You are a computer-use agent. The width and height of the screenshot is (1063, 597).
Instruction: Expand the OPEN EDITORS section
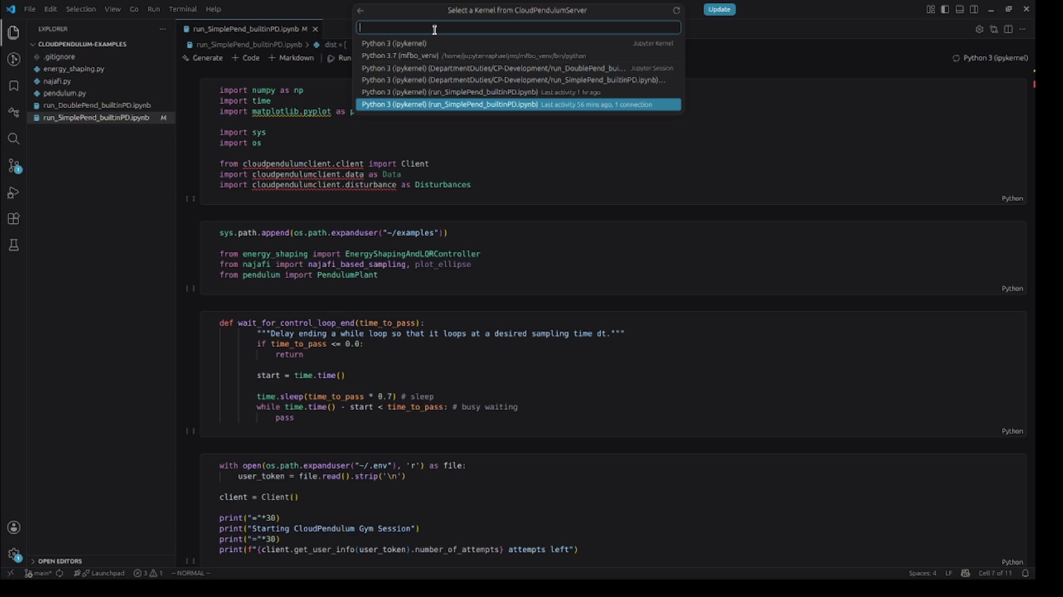pos(60,561)
